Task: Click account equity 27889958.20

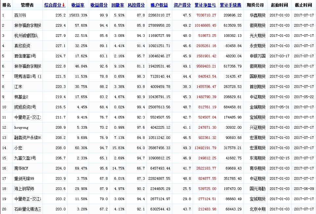Action: coord(159,25)
